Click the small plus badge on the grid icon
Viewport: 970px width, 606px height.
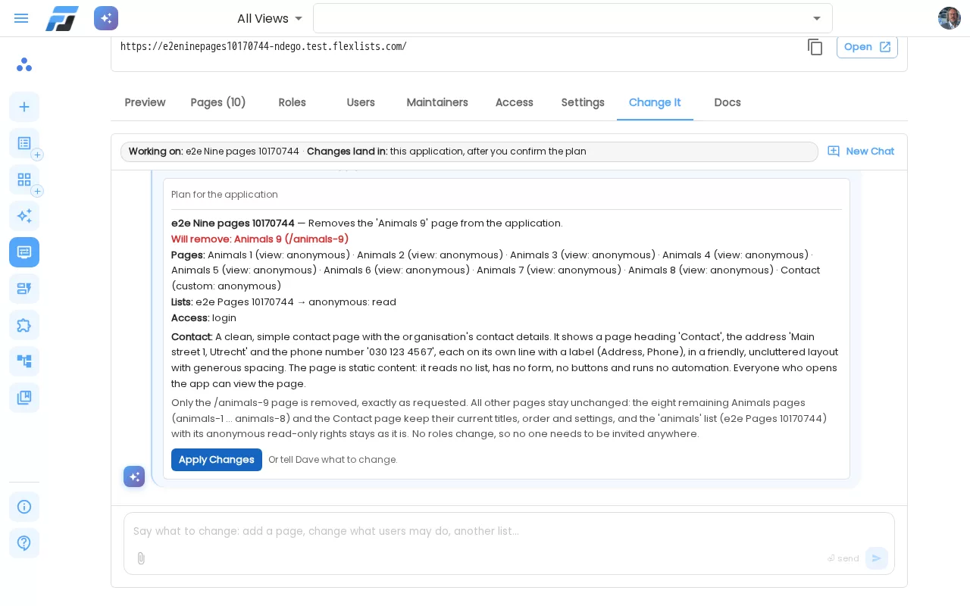(37, 191)
